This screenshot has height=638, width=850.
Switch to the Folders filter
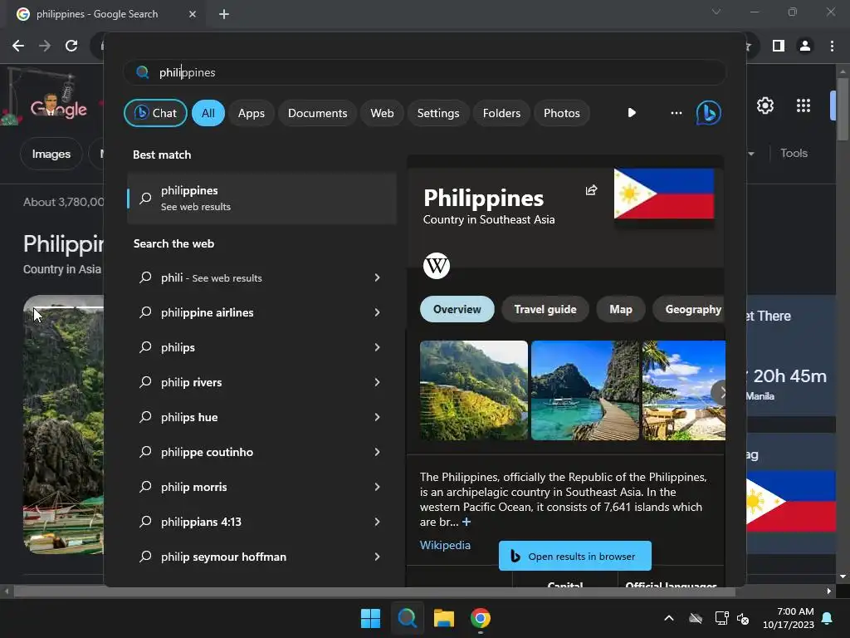[x=501, y=113]
